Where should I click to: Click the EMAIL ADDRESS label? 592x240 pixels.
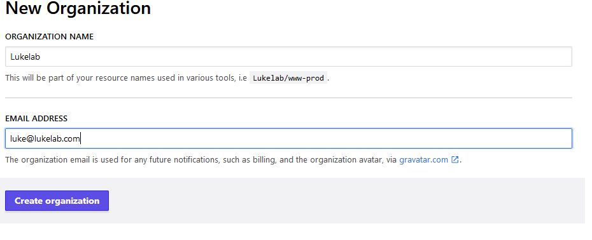pos(36,118)
